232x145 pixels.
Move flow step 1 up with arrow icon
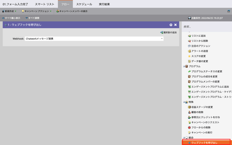click(x=171, y=25)
